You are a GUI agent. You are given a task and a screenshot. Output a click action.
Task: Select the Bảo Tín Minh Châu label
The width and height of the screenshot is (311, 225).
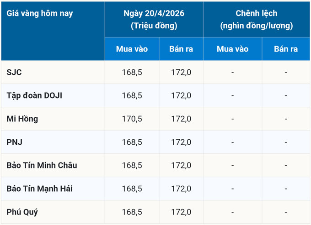pyautogui.click(x=42, y=165)
